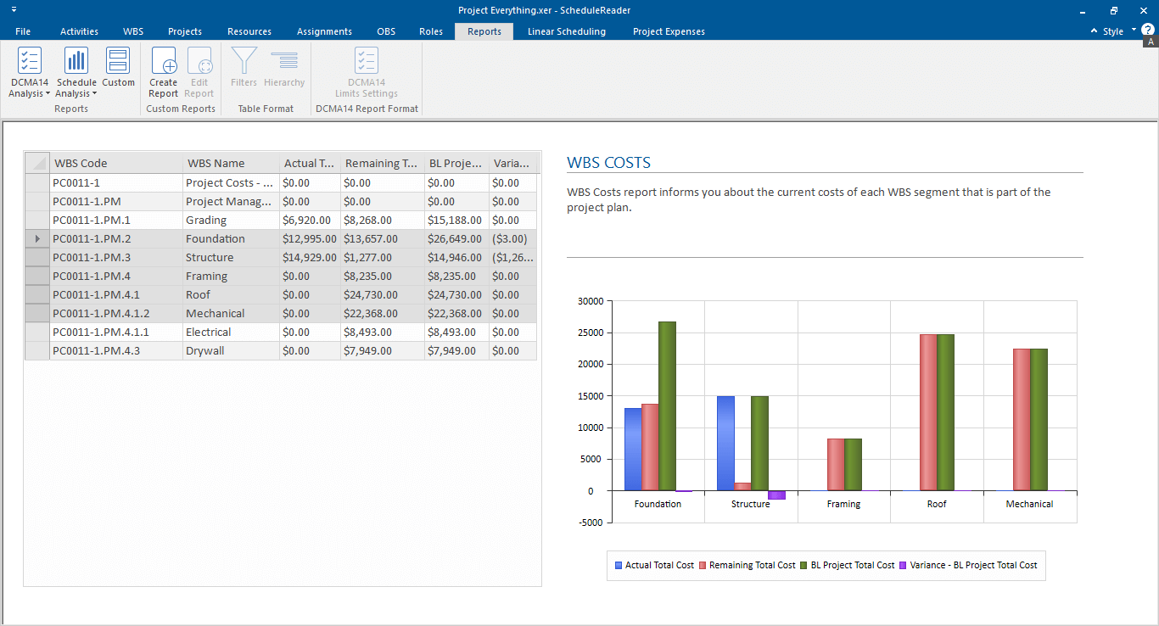The height and width of the screenshot is (626, 1159).
Task: Select the Drywall WBS name cell
Action: tap(232, 351)
